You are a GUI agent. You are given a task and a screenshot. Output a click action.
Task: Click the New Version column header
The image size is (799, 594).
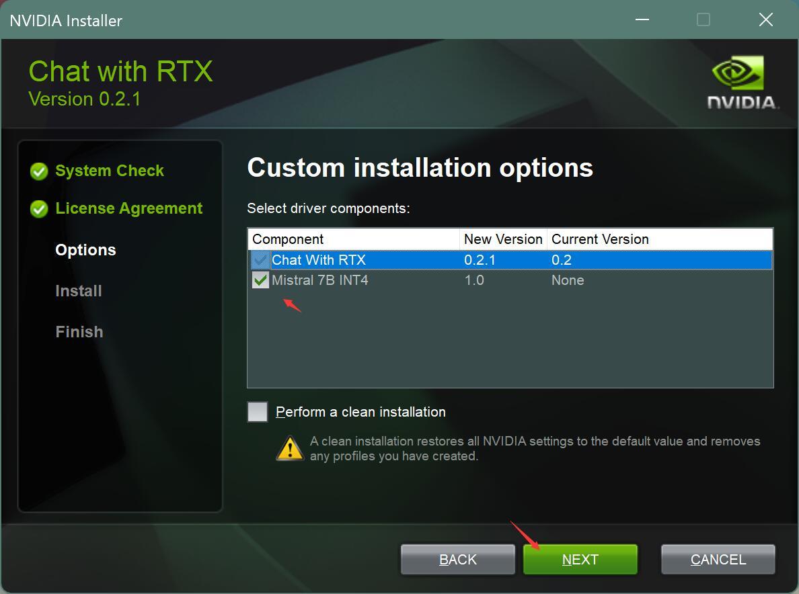tap(504, 239)
